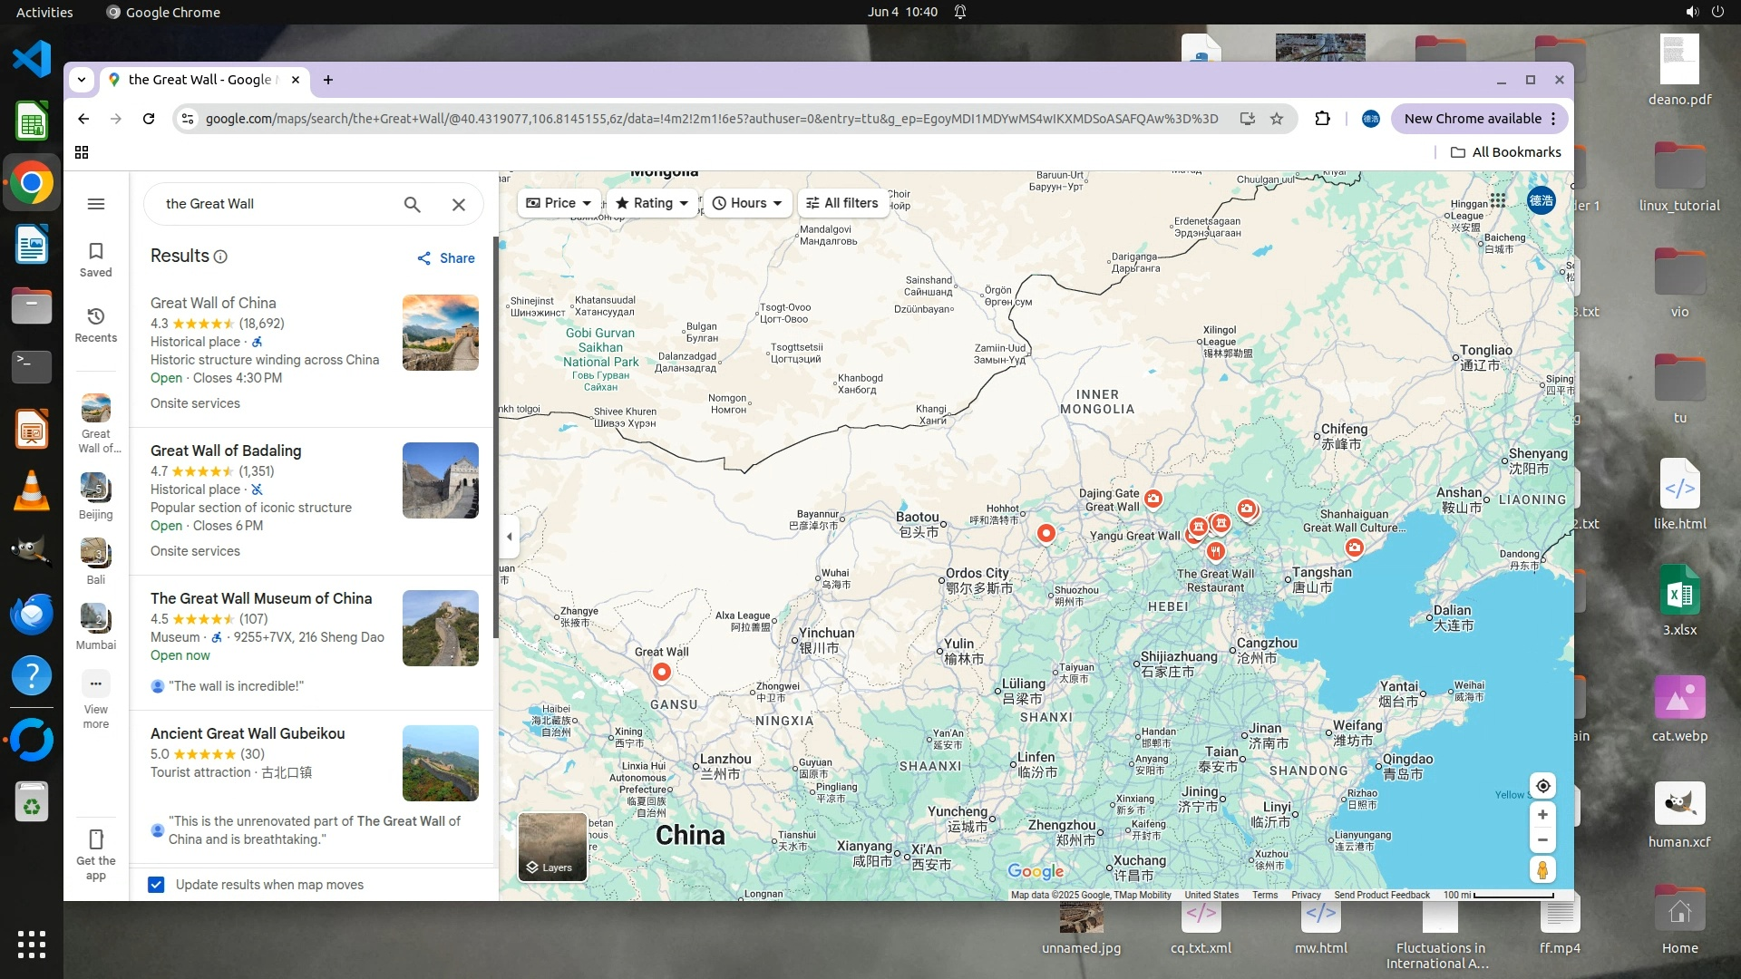
Task: Click the Saved bookmark icon
Action: point(96,251)
